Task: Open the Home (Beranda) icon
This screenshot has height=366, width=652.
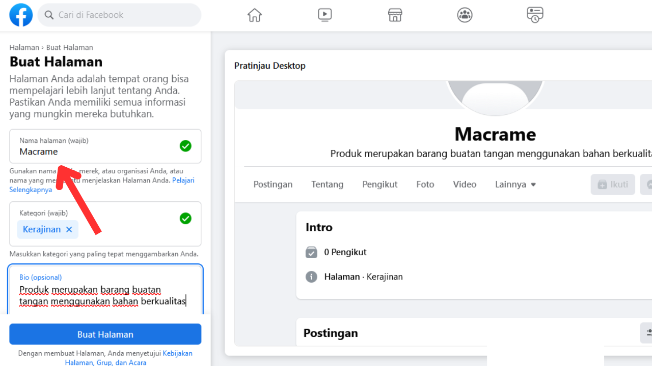Action: pyautogui.click(x=255, y=15)
